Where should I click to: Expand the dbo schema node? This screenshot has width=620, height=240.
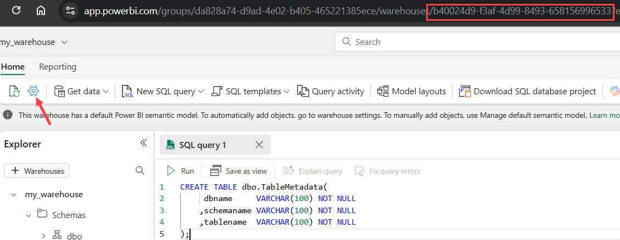[x=43, y=236]
